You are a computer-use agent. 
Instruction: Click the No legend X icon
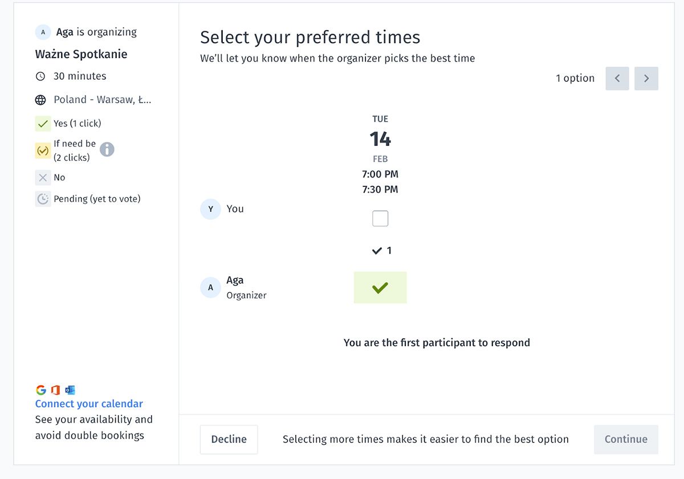click(43, 178)
